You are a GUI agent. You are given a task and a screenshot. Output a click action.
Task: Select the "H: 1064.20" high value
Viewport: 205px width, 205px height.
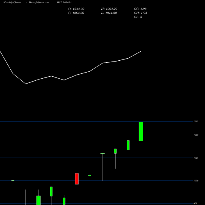pyautogui.click(x=109, y=9)
